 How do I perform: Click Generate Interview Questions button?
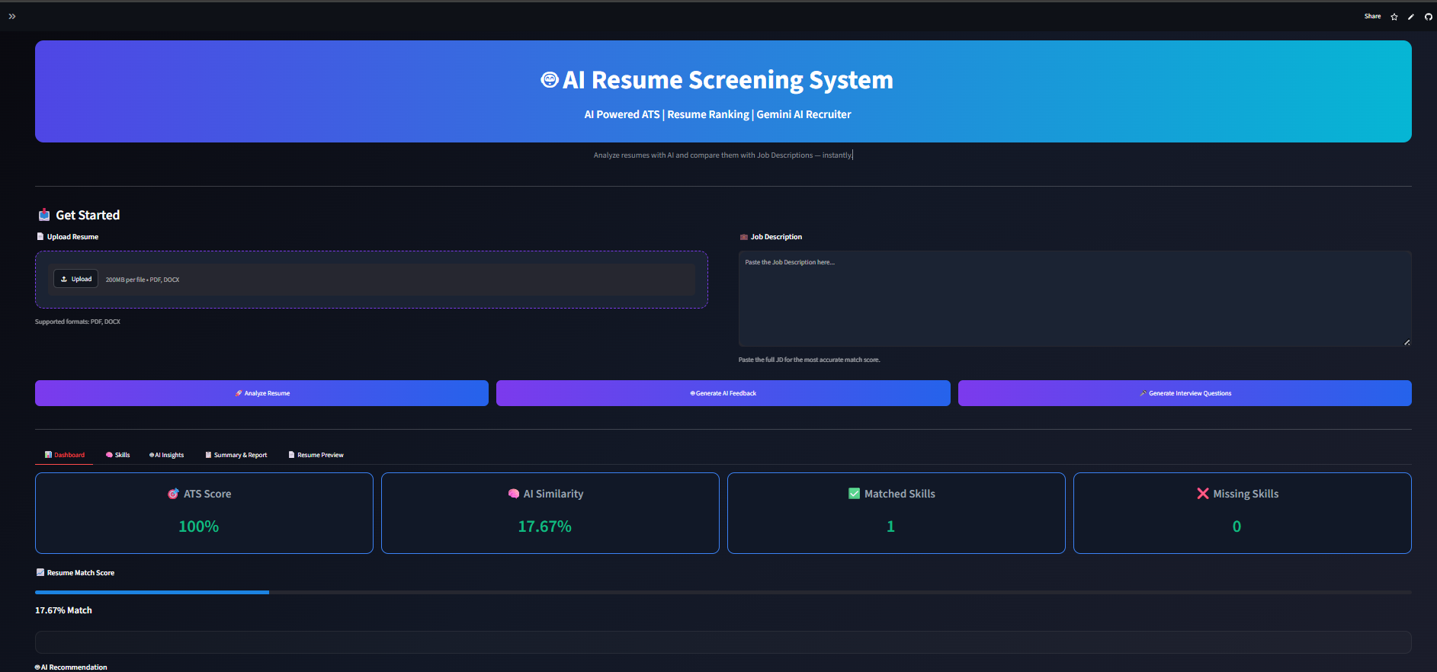tap(1185, 393)
